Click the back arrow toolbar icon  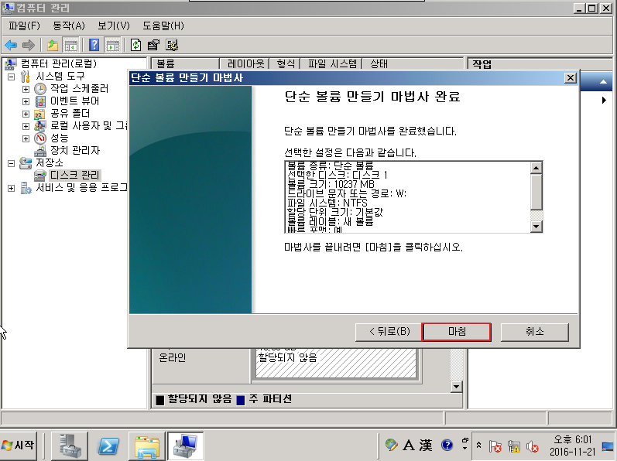coord(11,45)
